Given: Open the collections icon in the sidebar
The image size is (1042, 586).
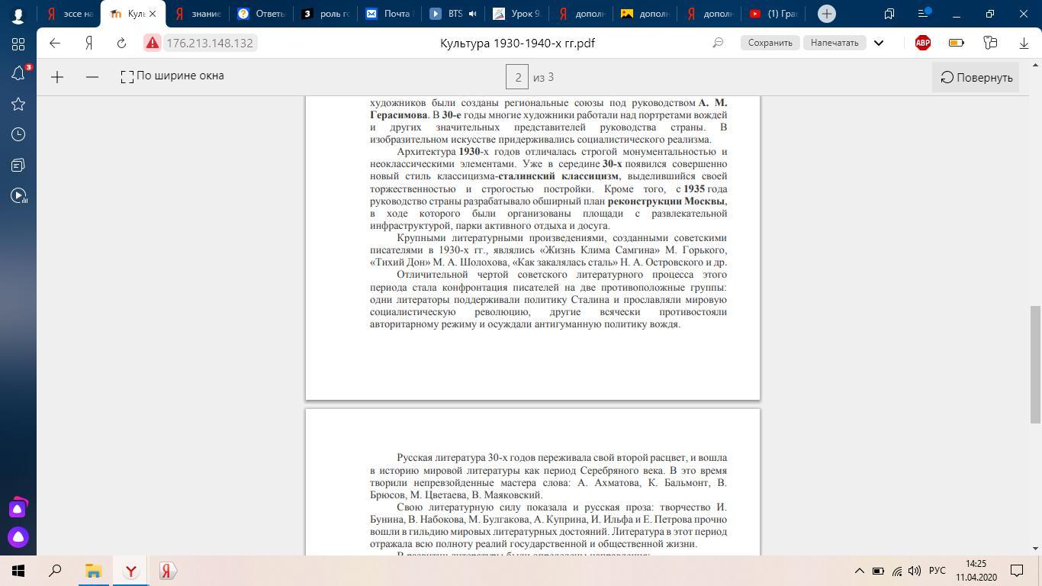Looking at the screenshot, I should [18, 165].
